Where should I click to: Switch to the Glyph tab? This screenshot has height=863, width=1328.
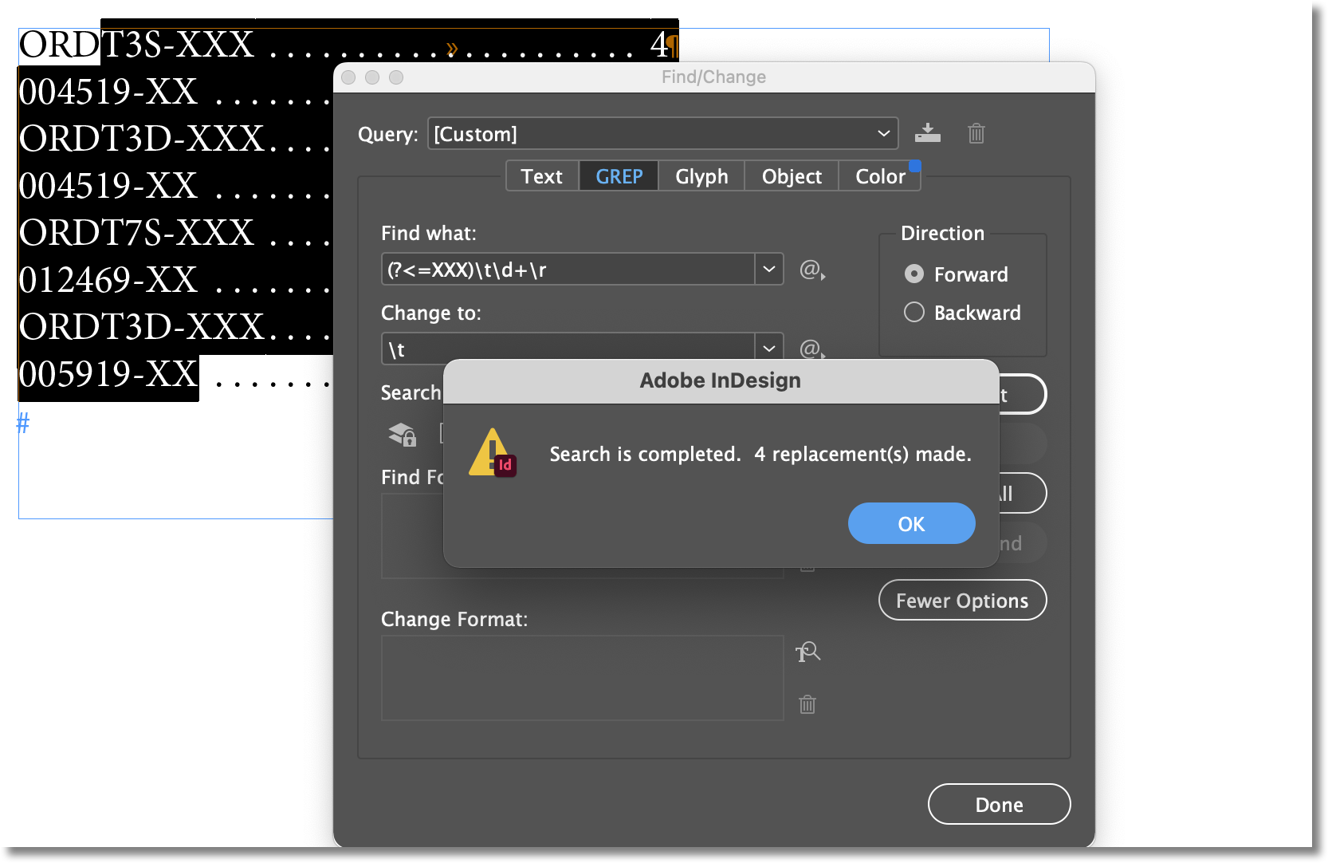point(701,175)
